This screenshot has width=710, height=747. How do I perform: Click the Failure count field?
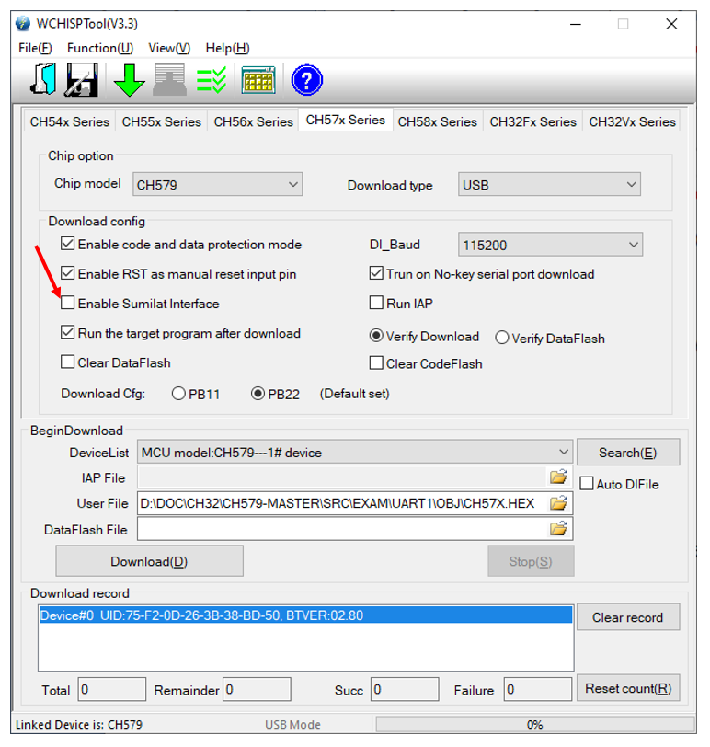538,689
